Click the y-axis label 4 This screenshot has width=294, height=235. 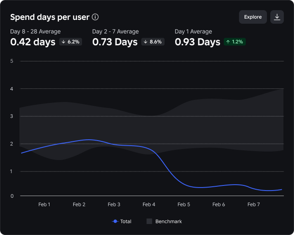click(x=11, y=89)
